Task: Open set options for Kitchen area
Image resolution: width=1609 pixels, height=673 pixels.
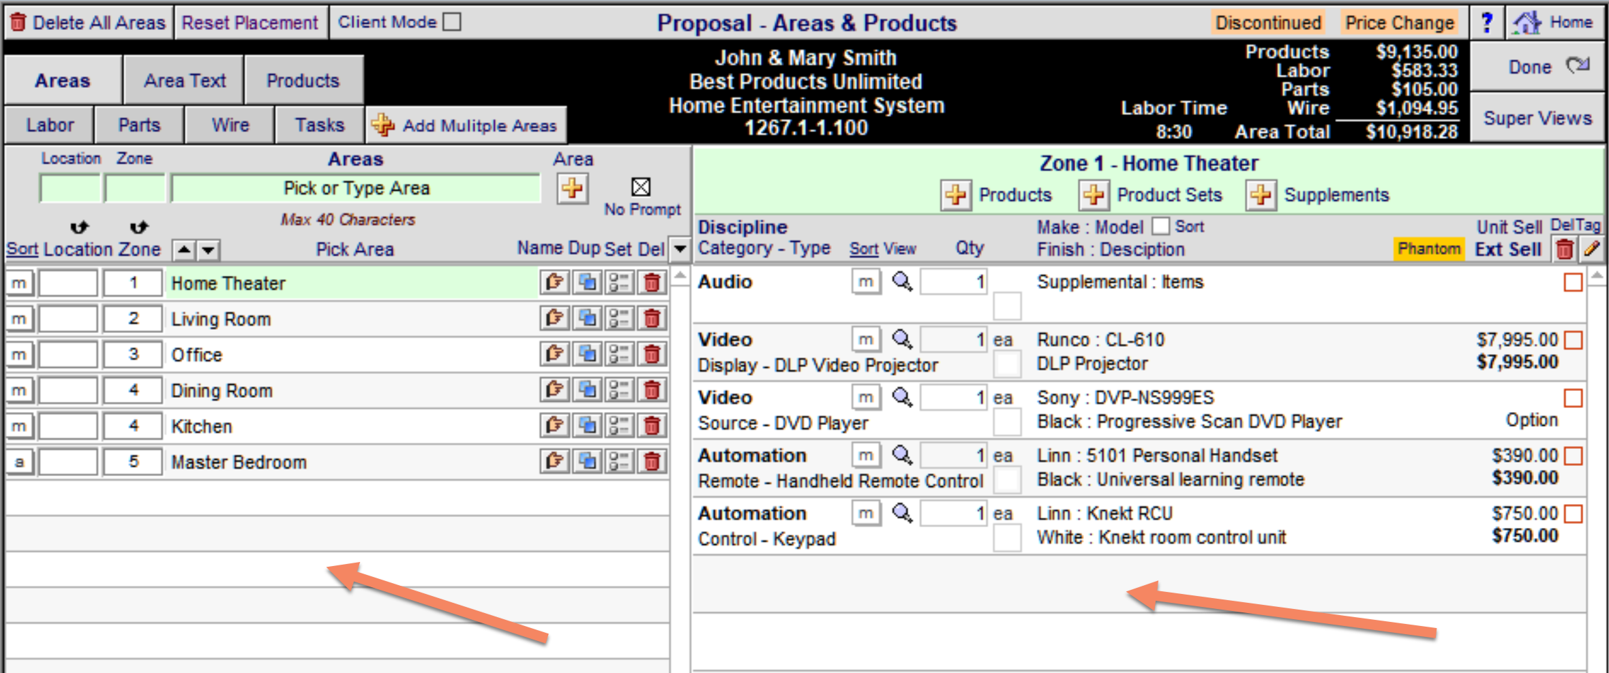Action: click(619, 426)
